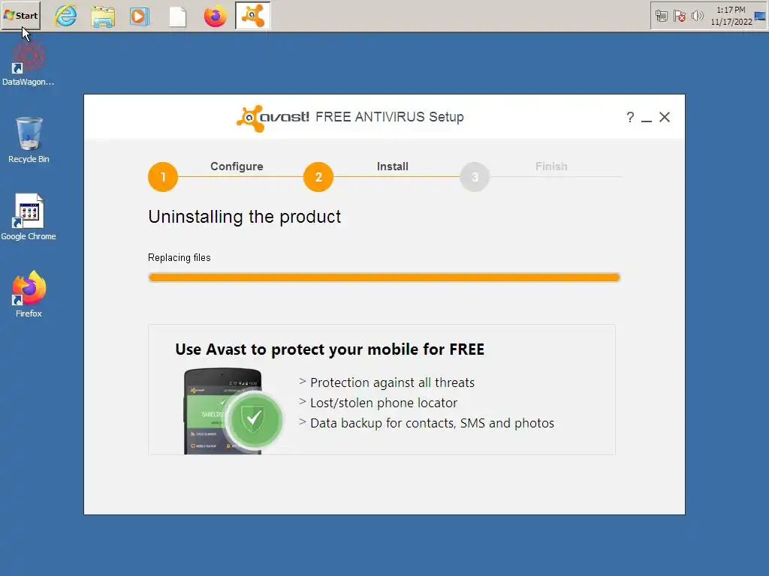This screenshot has width=769, height=576.
Task: Close the Avast setup window
Action: pyautogui.click(x=665, y=117)
